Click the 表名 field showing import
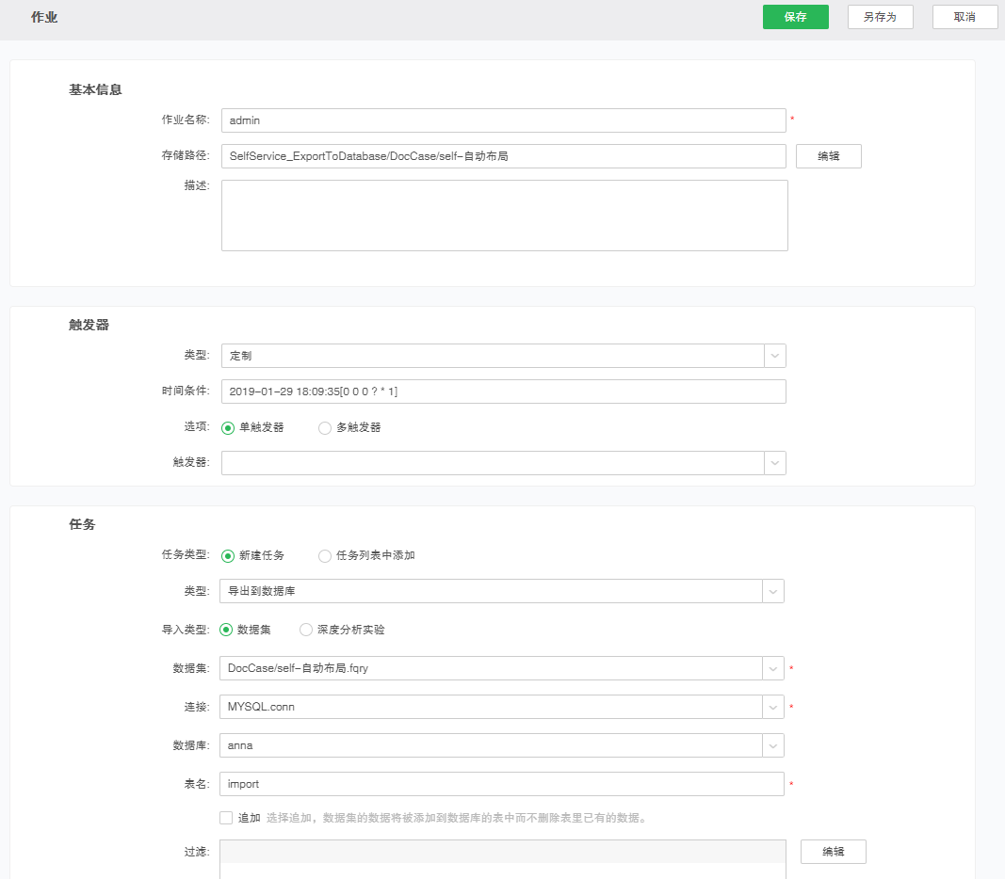Viewport: 1005px width, 879px height. [x=471, y=783]
